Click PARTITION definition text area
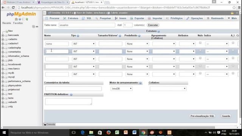 point(68,102)
